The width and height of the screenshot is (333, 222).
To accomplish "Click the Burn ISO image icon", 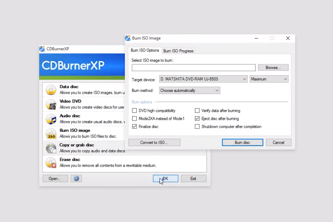I will (51, 134).
